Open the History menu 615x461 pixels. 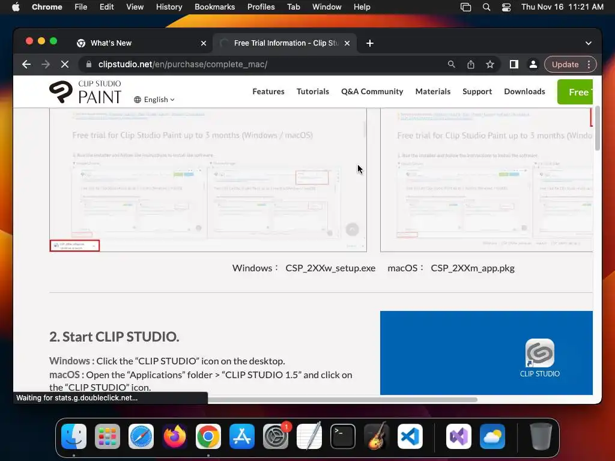pyautogui.click(x=169, y=7)
